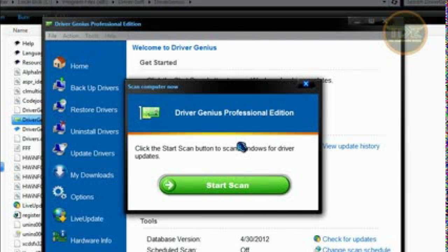This screenshot has width=448, height=252.
Task: Select Codejoc file in Explorer list
Action: 27,100
